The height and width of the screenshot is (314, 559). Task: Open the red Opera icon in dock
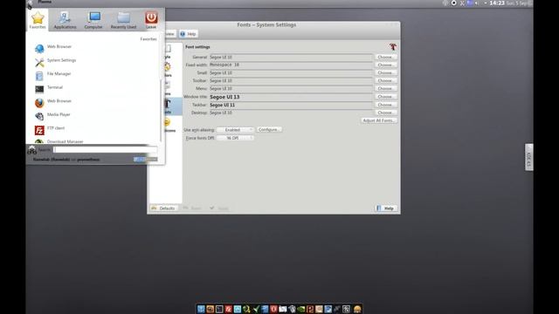(x=273, y=309)
